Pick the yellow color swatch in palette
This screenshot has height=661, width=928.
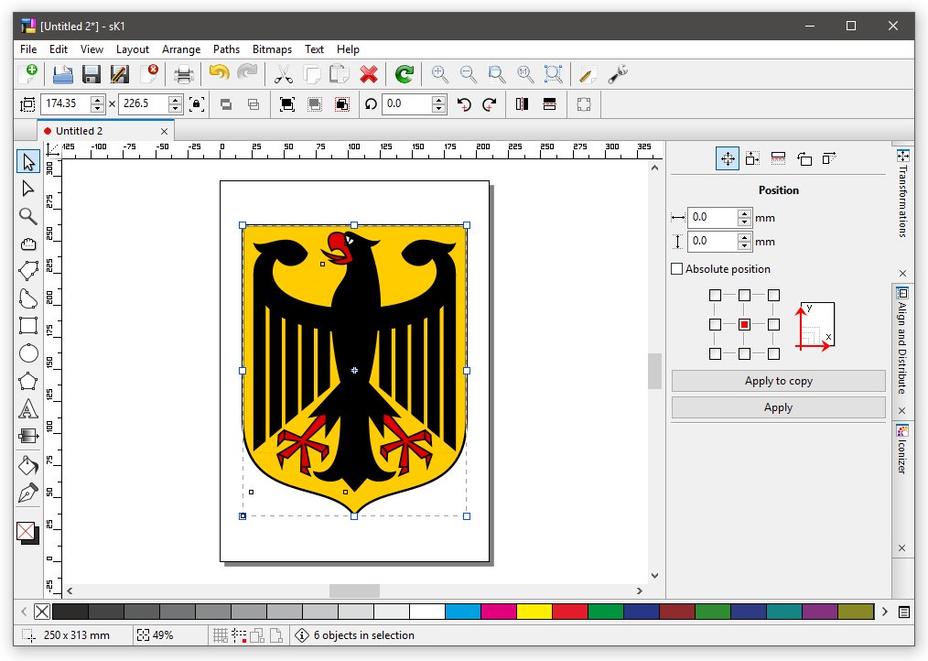pos(534,612)
